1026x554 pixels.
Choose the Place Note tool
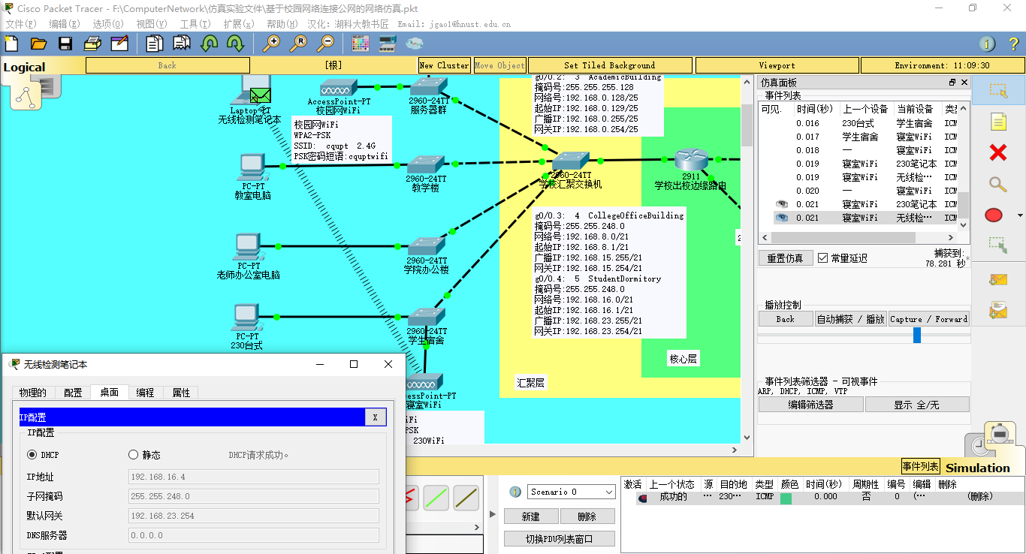coord(997,122)
